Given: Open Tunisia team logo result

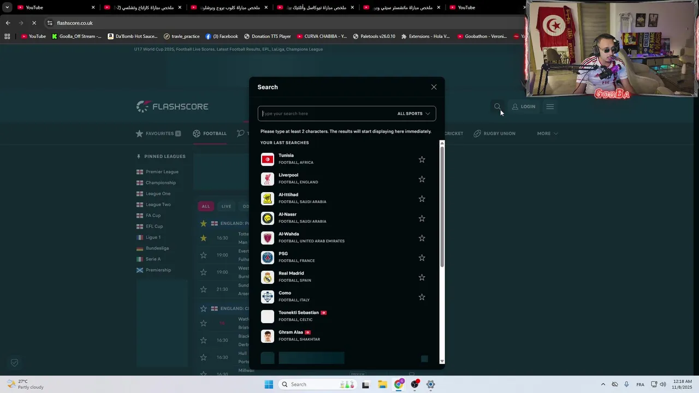Looking at the screenshot, I should (268, 159).
